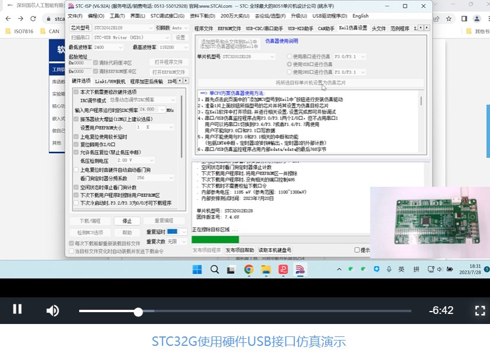Open the 低压检测电压 dropdown
This screenshot has width=490, height=350.
point(135,160)
